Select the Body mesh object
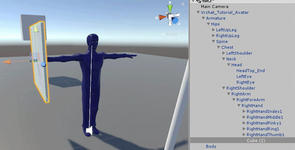 click(211, 146)
